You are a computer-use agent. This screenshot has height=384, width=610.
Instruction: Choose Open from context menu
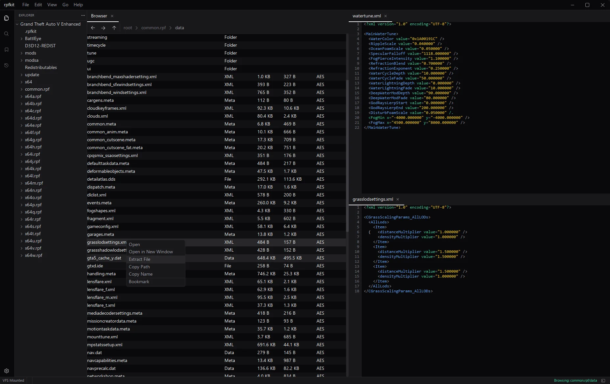156,244
